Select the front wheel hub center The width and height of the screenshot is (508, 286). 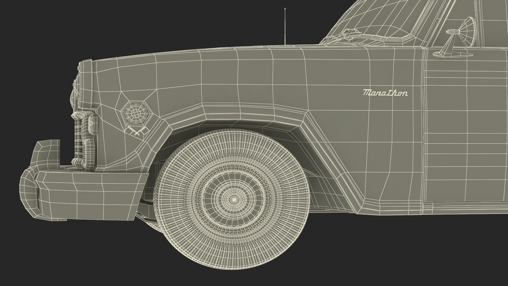point(234,199)
